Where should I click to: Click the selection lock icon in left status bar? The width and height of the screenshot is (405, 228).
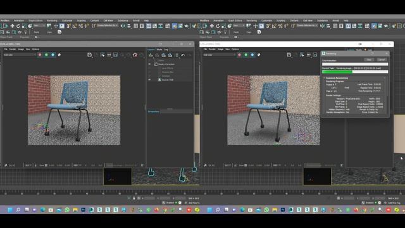[x=134, y=198]
